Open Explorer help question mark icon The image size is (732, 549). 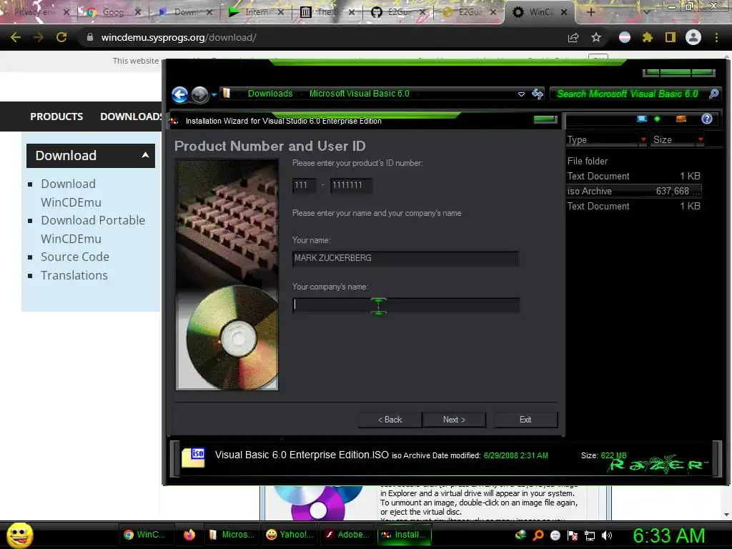[707, 119]
